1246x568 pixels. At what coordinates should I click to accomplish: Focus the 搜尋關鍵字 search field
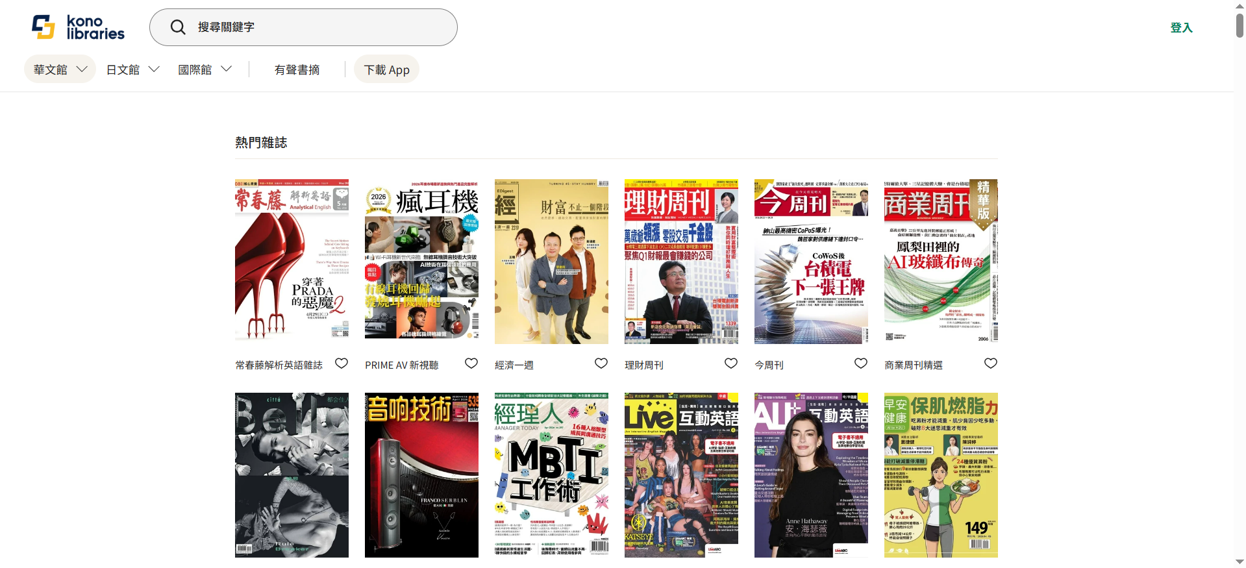(x=303, y=27)
